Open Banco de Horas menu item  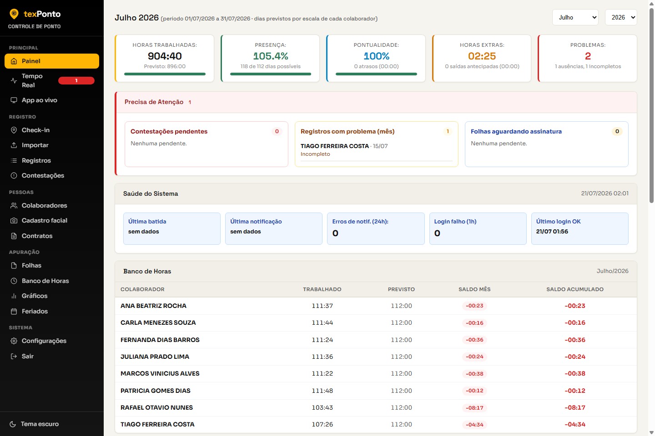pos(52,281)
